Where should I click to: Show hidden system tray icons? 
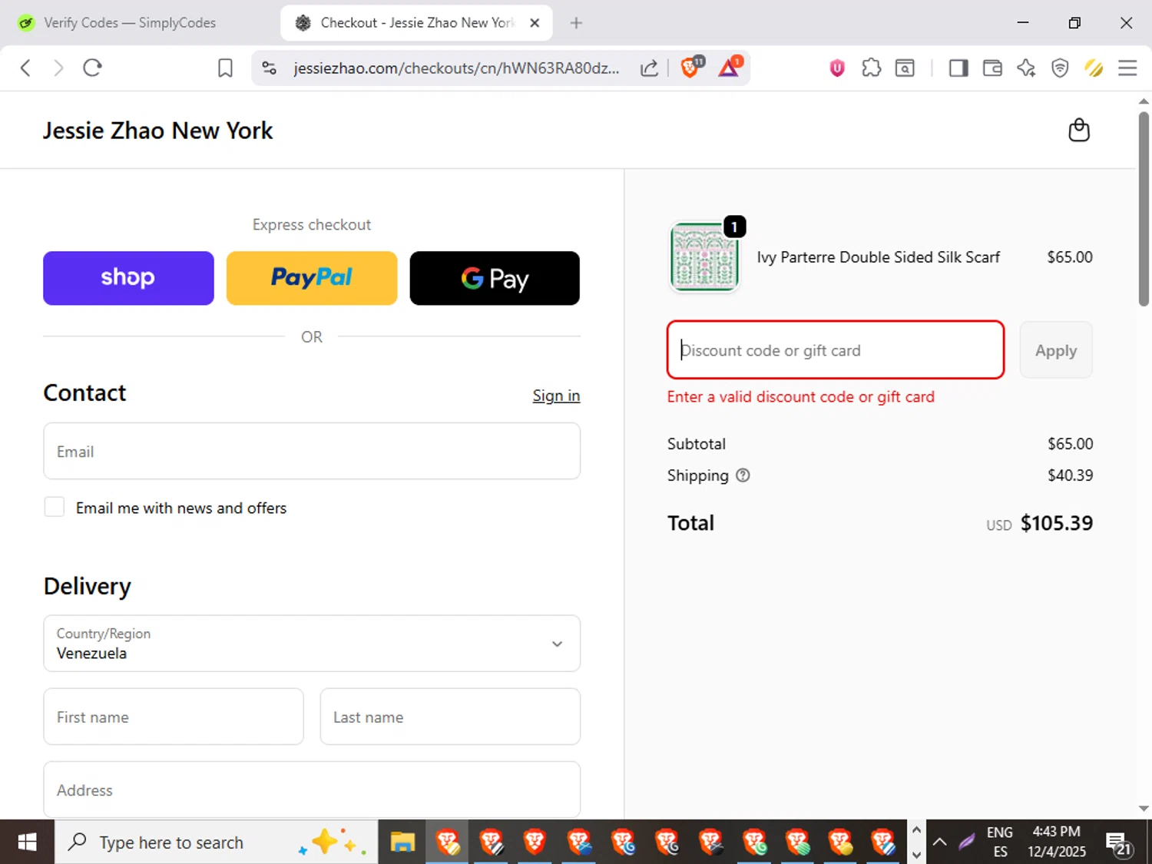[x=939, y=842]
